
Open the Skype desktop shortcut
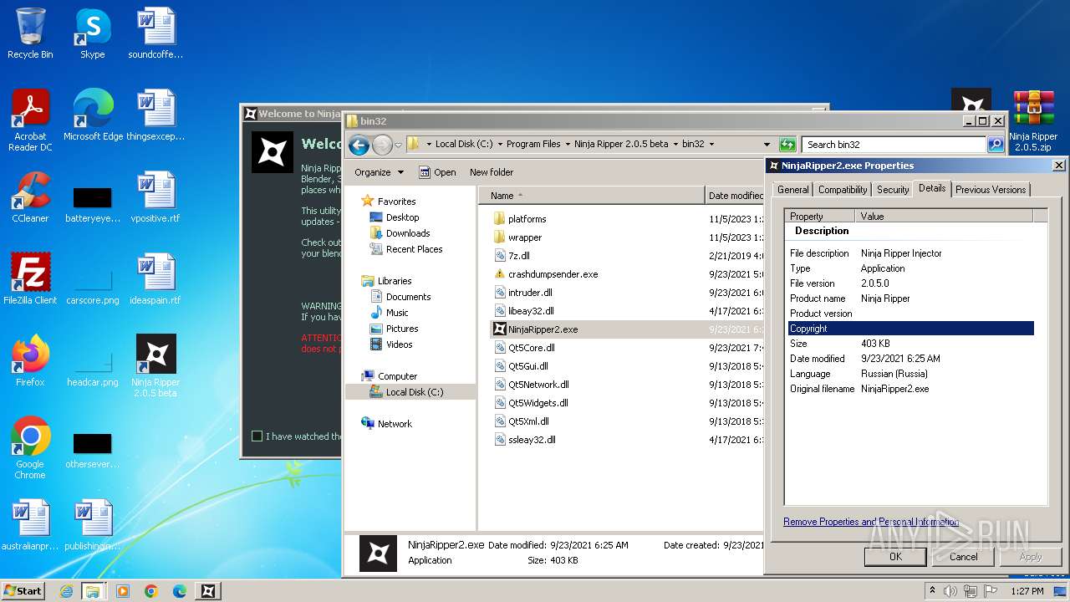pos(92,33)
